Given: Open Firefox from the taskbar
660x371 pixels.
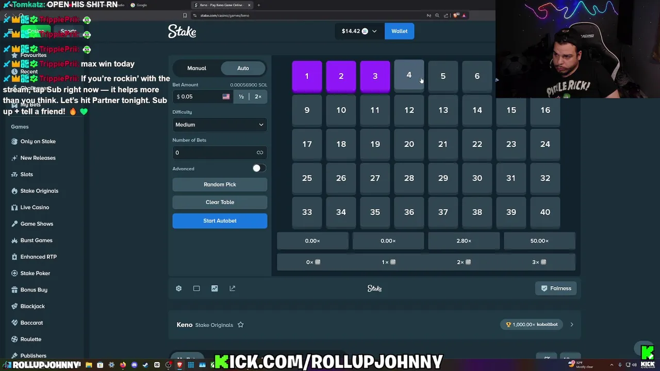Looking at the screenshot, I should pyautogui.click(x=123, y=365).
